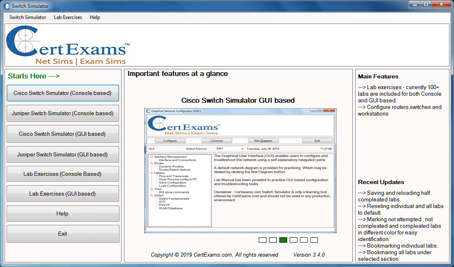This screenshot has height=267, width=454.
Task: Open the Help menu in menu bar
Action: (95, 17)
